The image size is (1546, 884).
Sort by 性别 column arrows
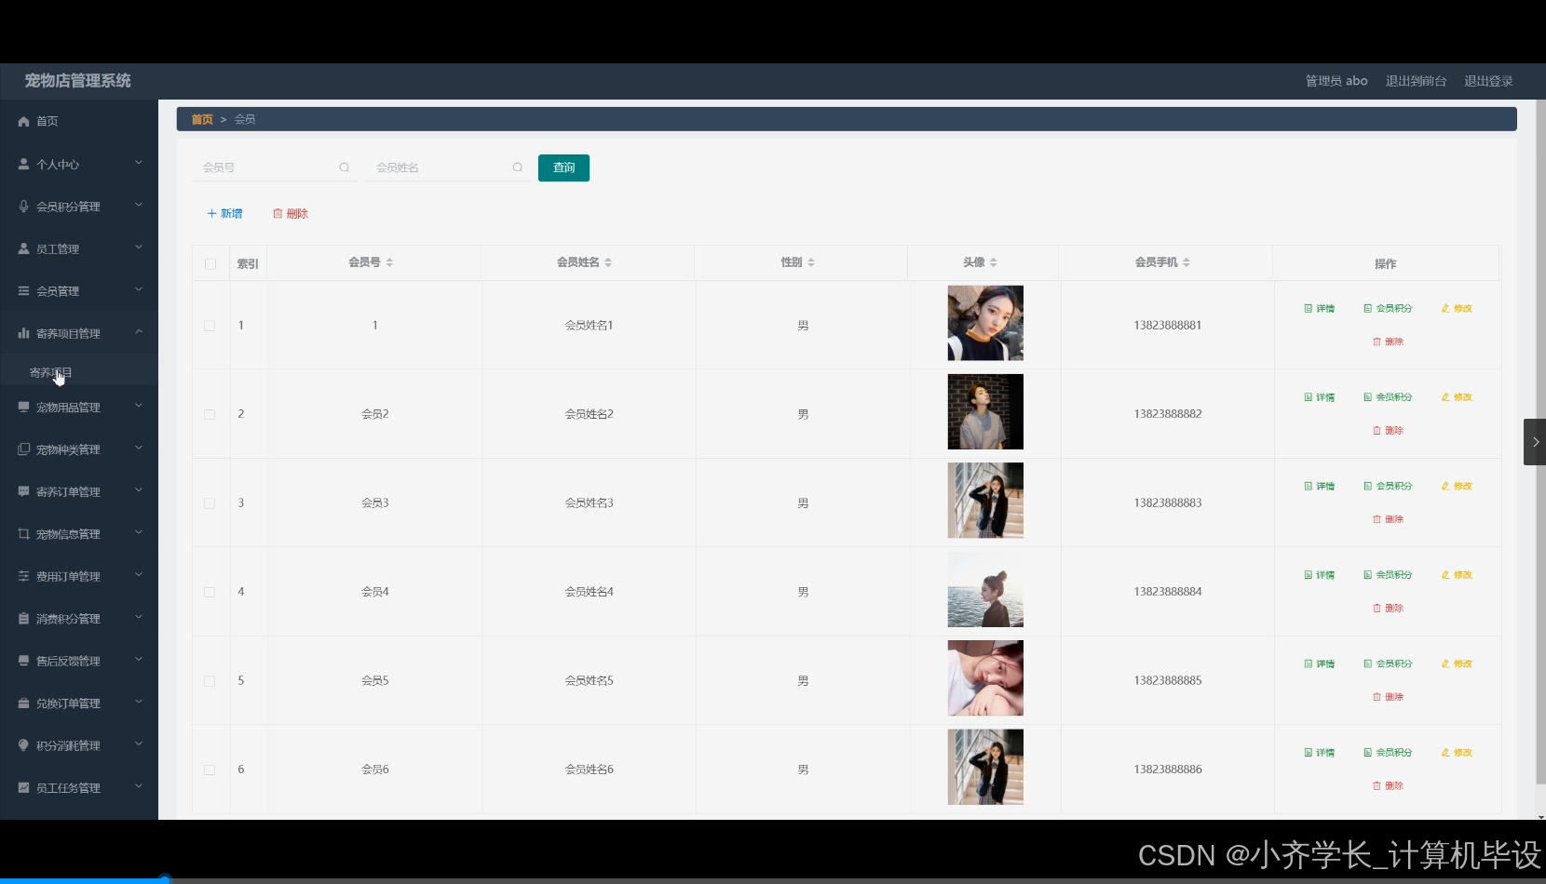click(x=811, y=262)
